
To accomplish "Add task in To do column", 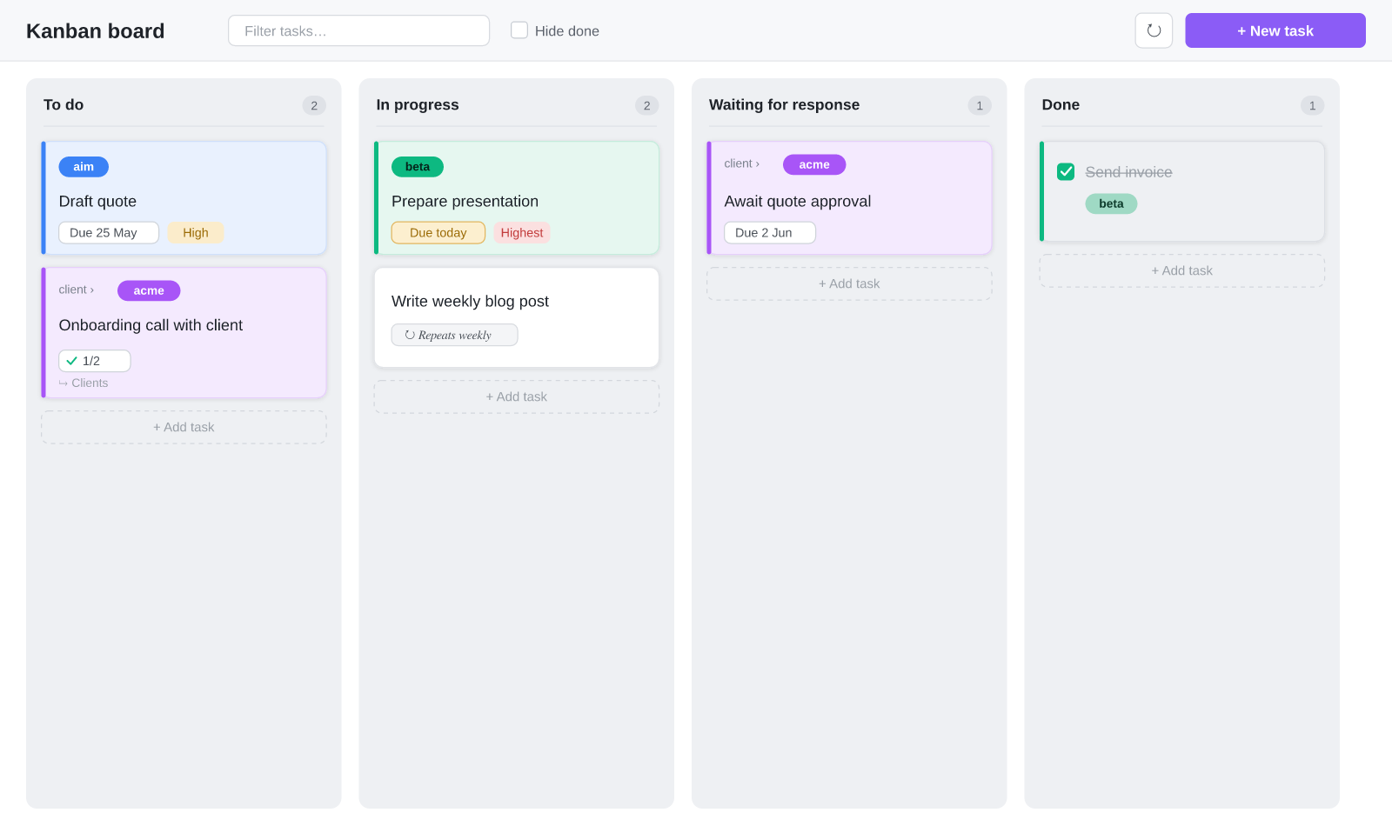I will coord(184,427).
